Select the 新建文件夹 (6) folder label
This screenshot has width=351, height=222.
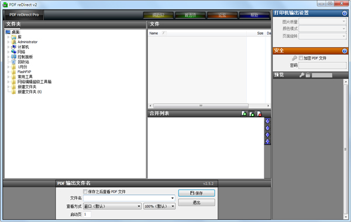[30, 92]
